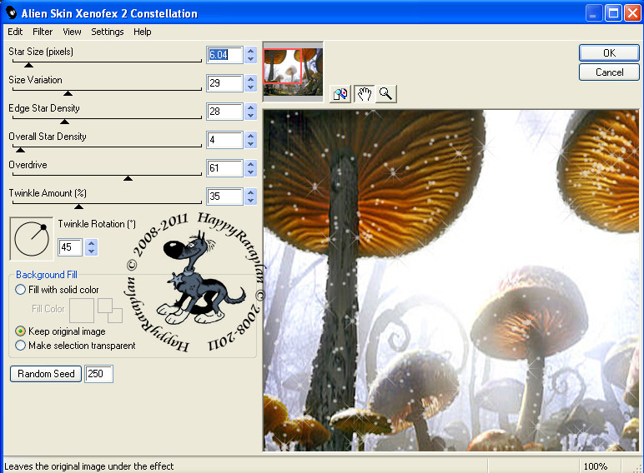This screenshot has height=473, width=644.
Task: Select Fill with solid color option
Action: click(20, 289)
